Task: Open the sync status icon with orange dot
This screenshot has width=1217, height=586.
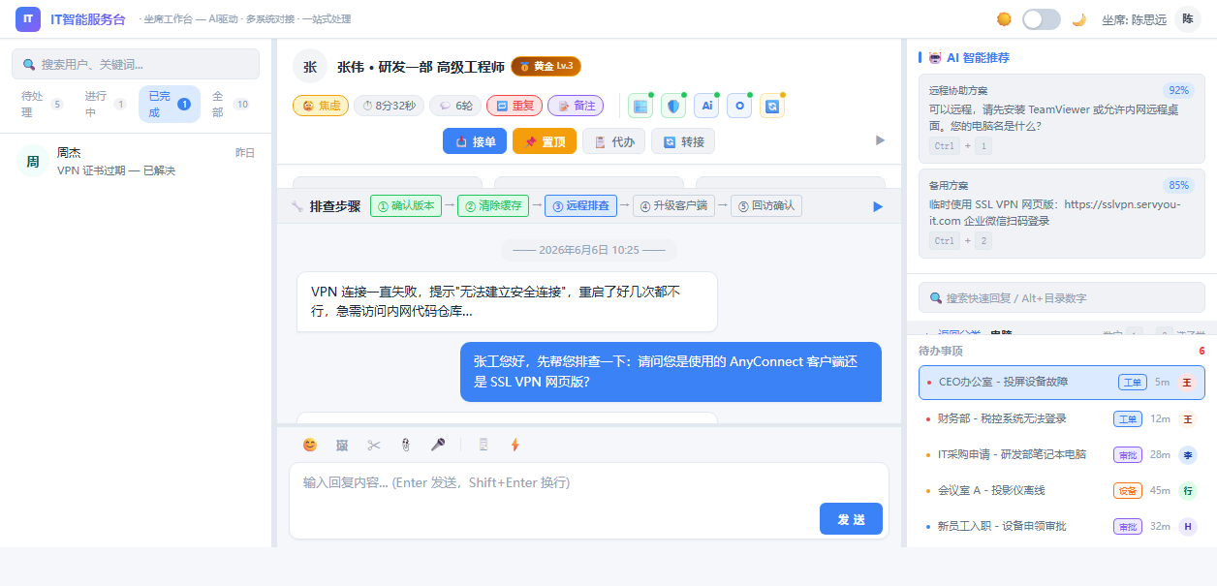Action: coord(772,106)
